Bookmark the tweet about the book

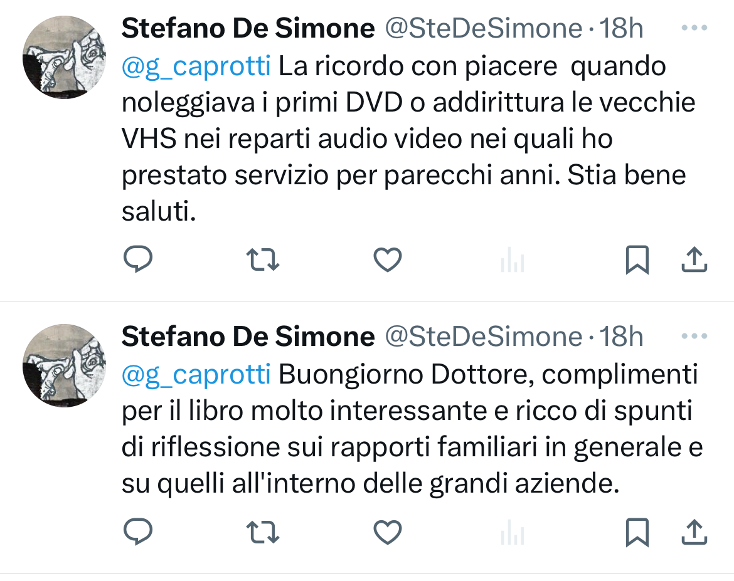637,533
